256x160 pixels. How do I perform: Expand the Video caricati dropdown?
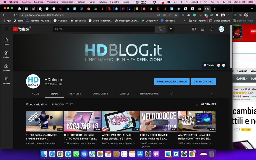click(x=36, y=104)
